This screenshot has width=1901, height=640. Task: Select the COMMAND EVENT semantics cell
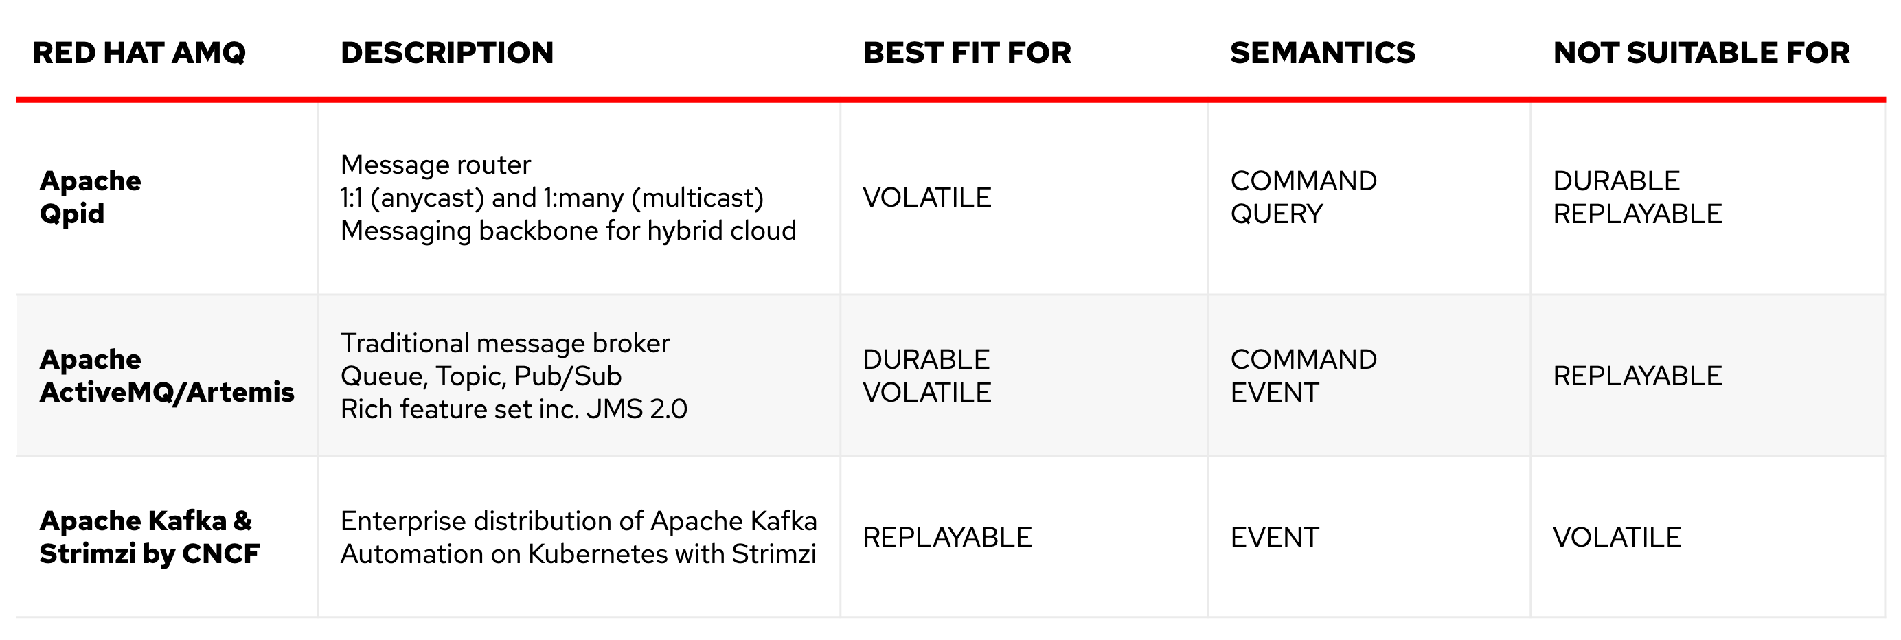(x=1304, y=376)
